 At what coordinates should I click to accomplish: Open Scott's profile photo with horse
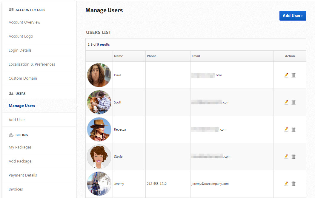[x=99, y=102]
